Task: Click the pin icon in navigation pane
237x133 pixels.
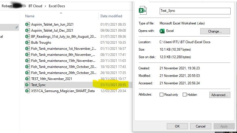Action: point(16,27)
